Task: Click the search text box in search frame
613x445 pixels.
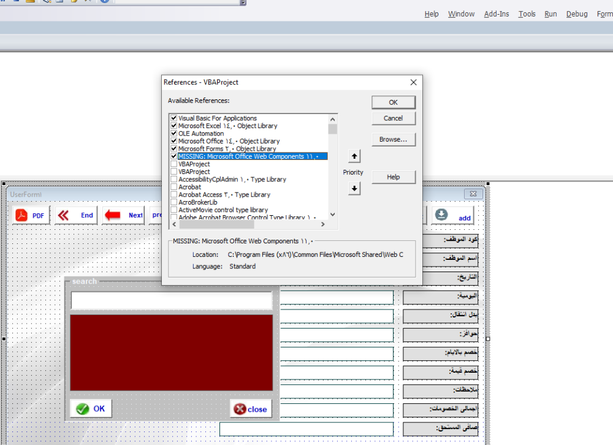Action: click(x=171, y=301)
